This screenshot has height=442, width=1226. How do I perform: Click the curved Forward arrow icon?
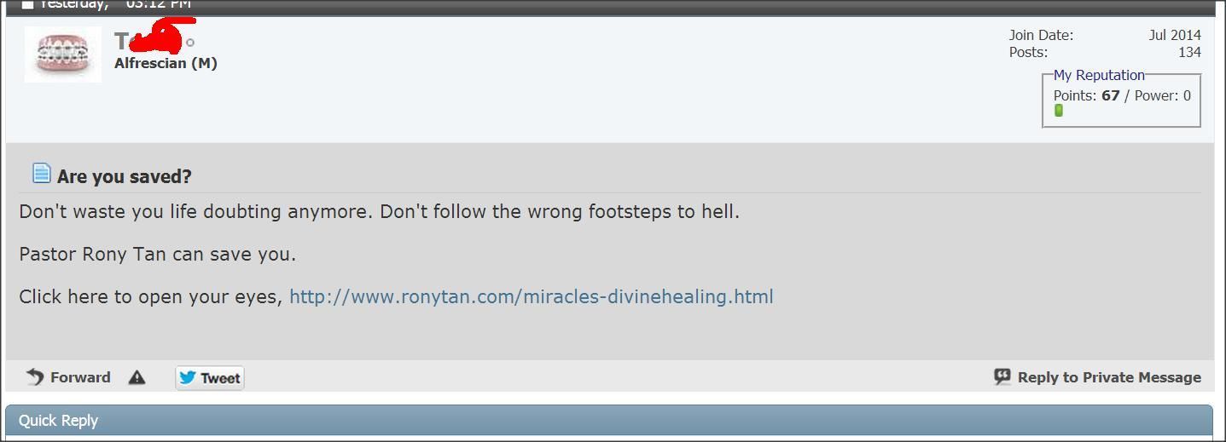click(35, 376)
